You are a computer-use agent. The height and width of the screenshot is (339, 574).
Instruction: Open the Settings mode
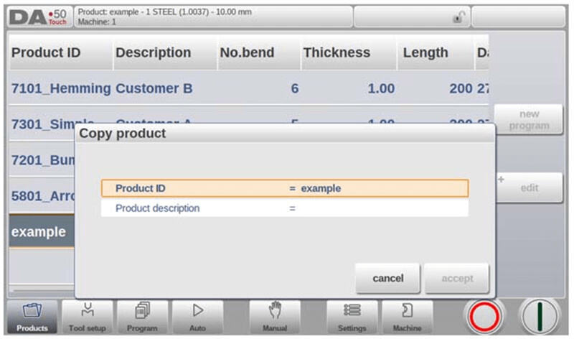(x=352, y=317)
